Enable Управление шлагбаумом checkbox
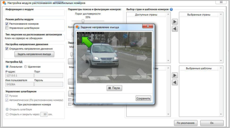Viewport: 230px width, 128px height. tap(7, 28)
